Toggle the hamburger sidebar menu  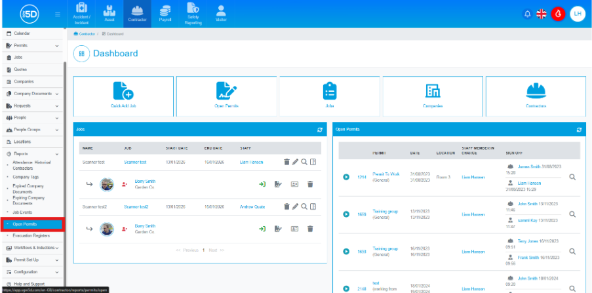[x=58, y=14]
